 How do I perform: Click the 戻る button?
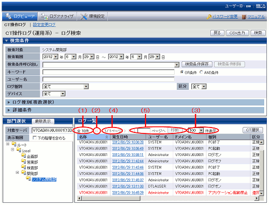click(217, 33)
